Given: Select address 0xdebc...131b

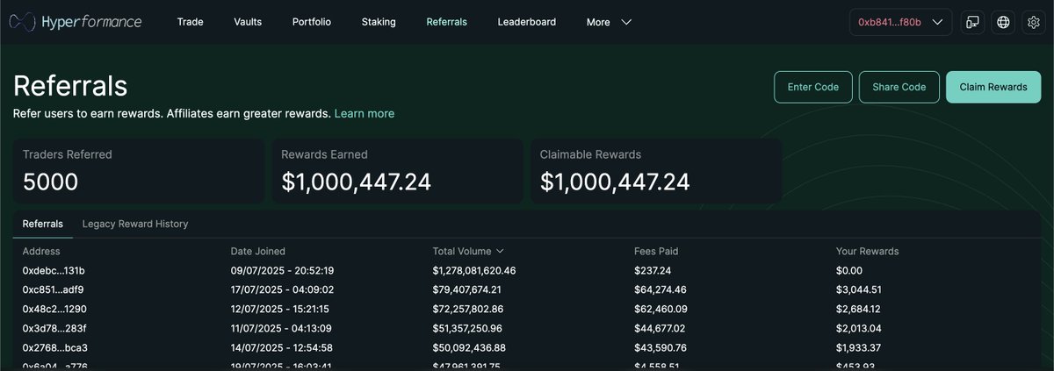Looking at the screenshot, I should 54,270.
